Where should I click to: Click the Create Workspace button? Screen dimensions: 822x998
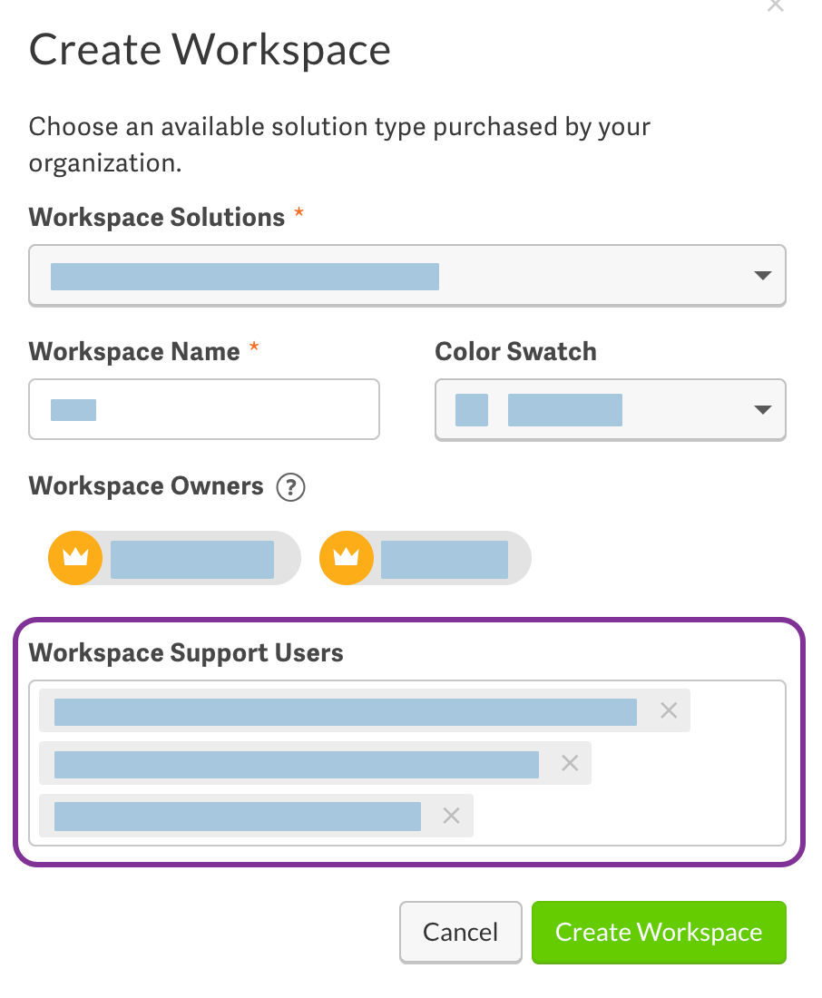pos(659,932)
